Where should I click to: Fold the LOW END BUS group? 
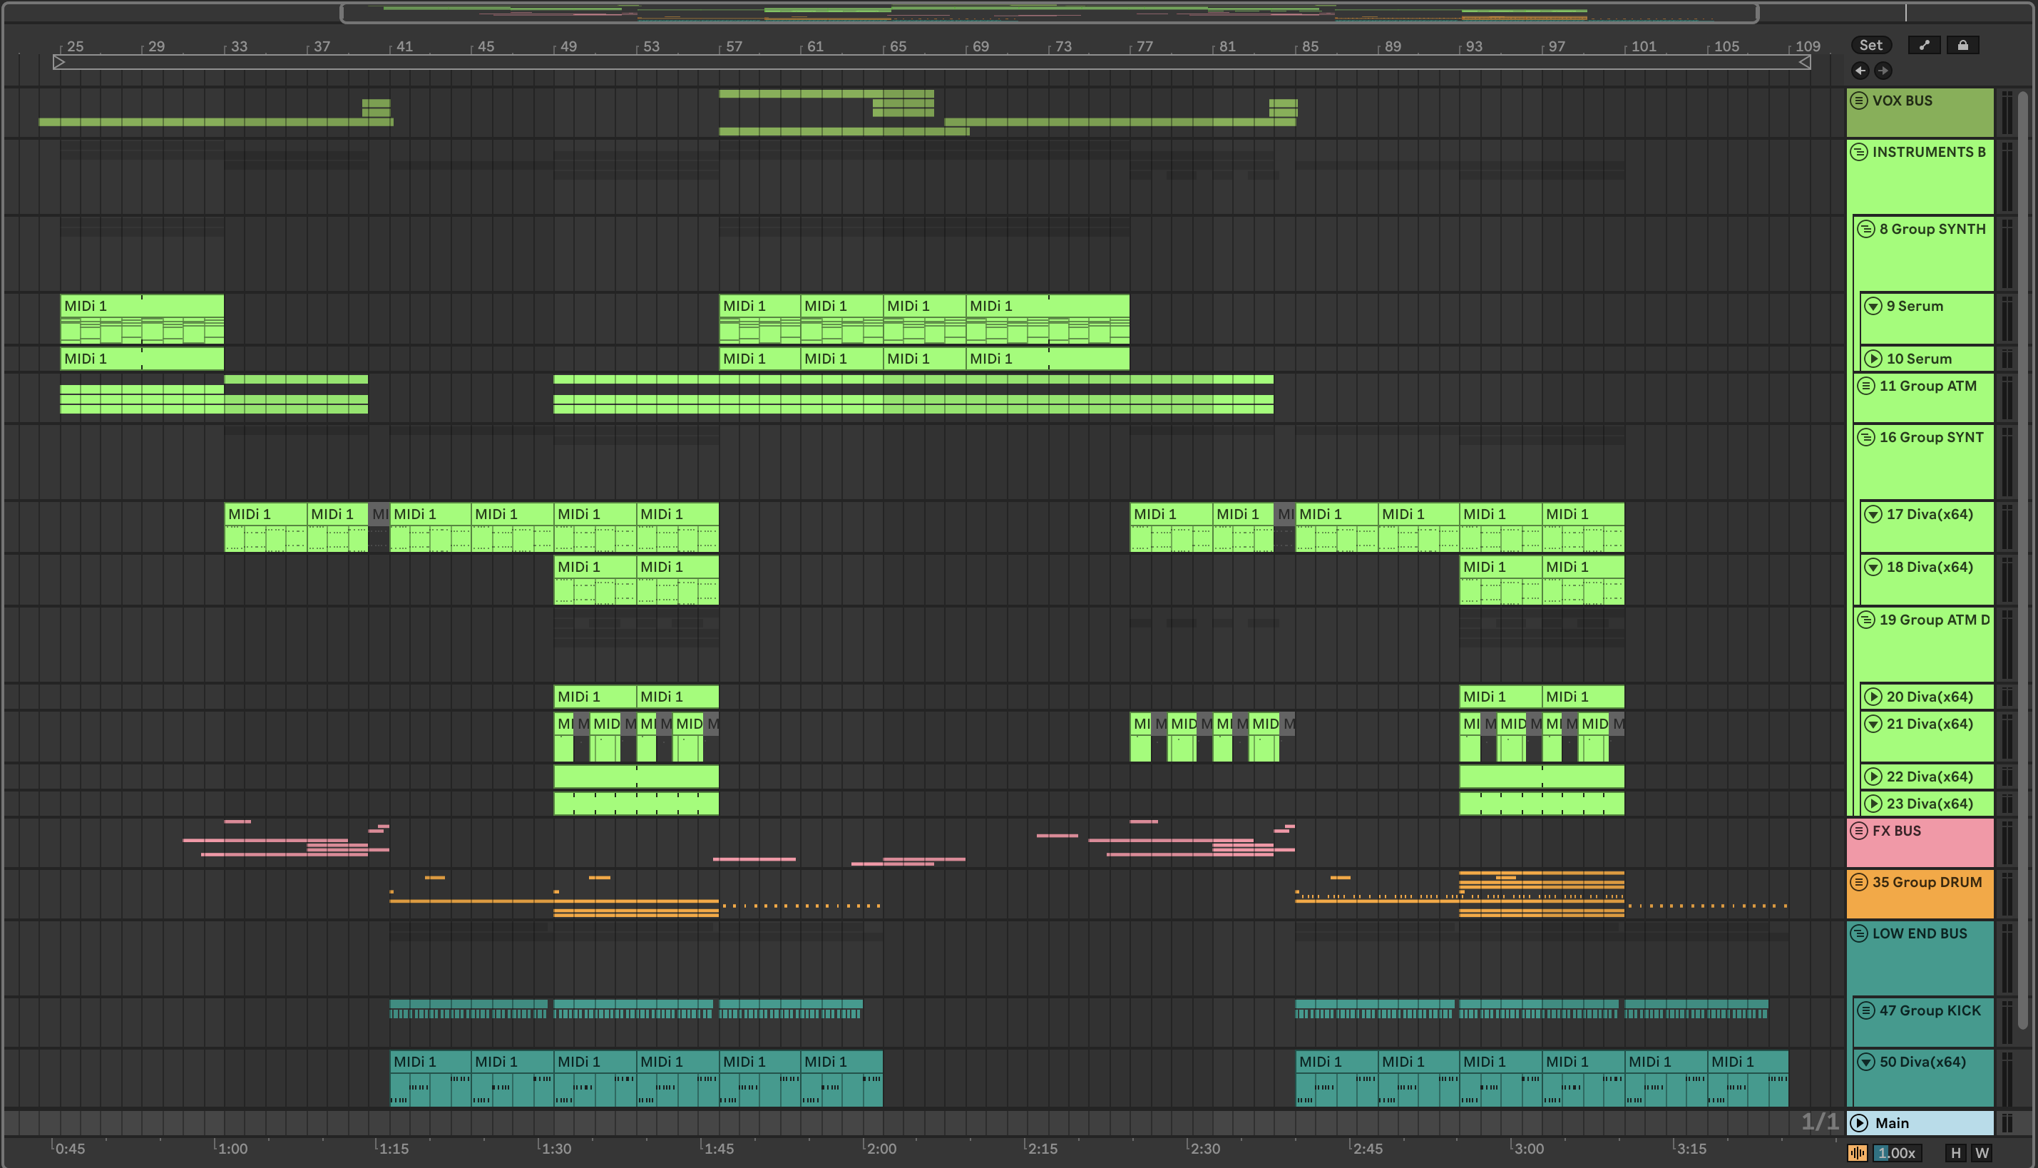[1859, 934]
